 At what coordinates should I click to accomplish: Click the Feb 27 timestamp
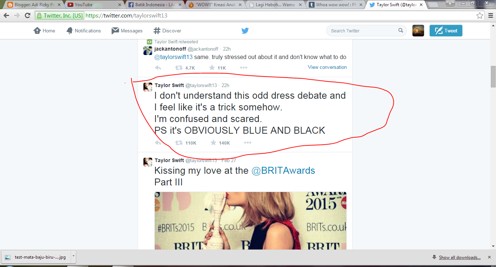229,160
